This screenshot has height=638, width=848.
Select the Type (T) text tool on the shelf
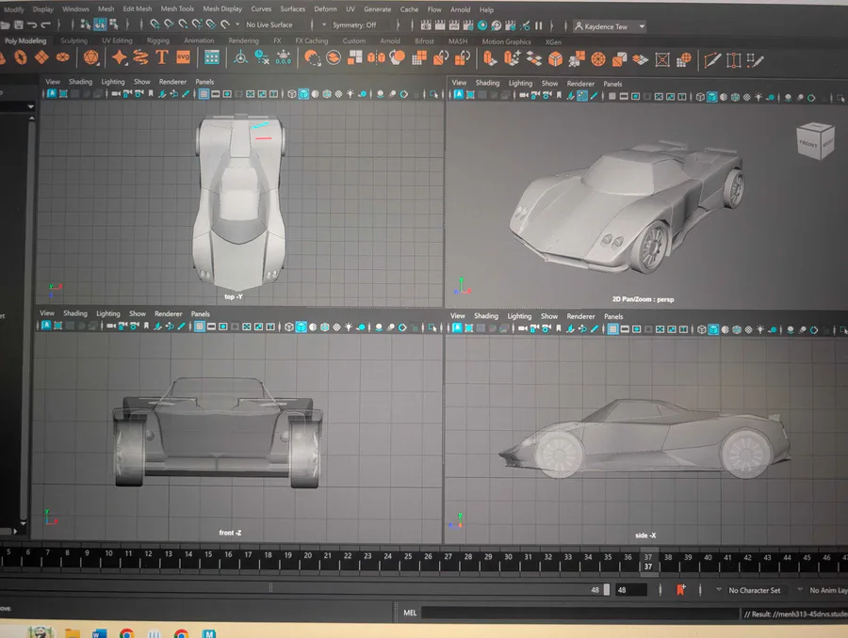pyautogui.click(x=162, y=58)
